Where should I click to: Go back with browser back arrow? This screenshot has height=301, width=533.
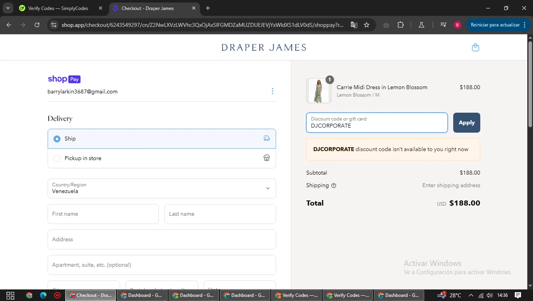tap(9, 25)
